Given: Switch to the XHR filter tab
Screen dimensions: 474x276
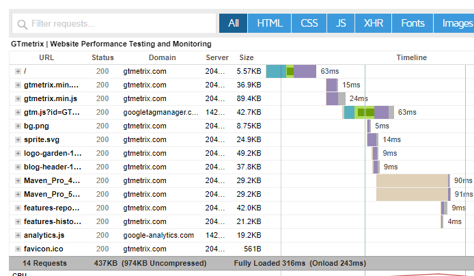Looking at the screenshot, I should click(374, 23).
